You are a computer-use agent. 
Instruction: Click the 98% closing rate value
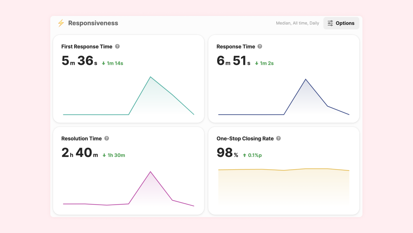click(227, 153)
